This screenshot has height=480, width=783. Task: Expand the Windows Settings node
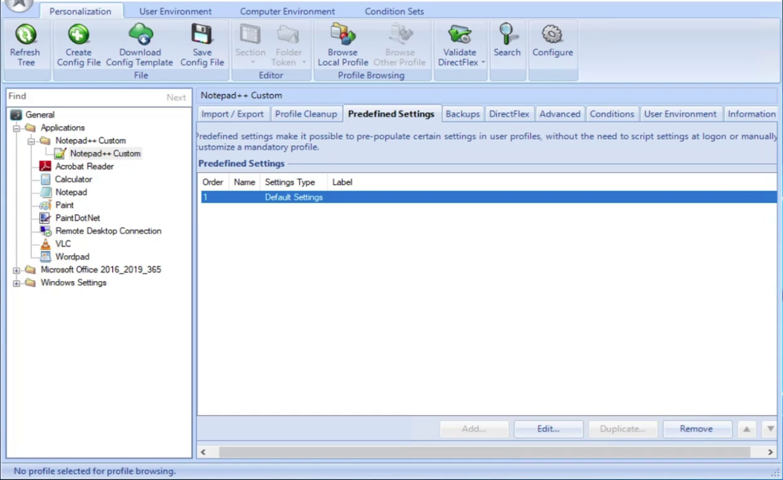[x=16, y=283]
